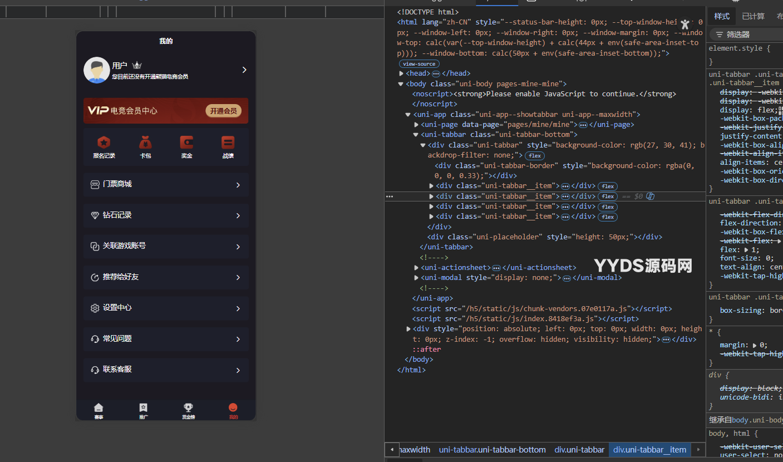Click the arrow on the 设置中心 row

pos(238,308)
